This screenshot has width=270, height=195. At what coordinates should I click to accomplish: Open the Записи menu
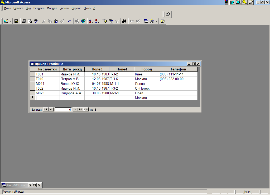coord(64,8)
